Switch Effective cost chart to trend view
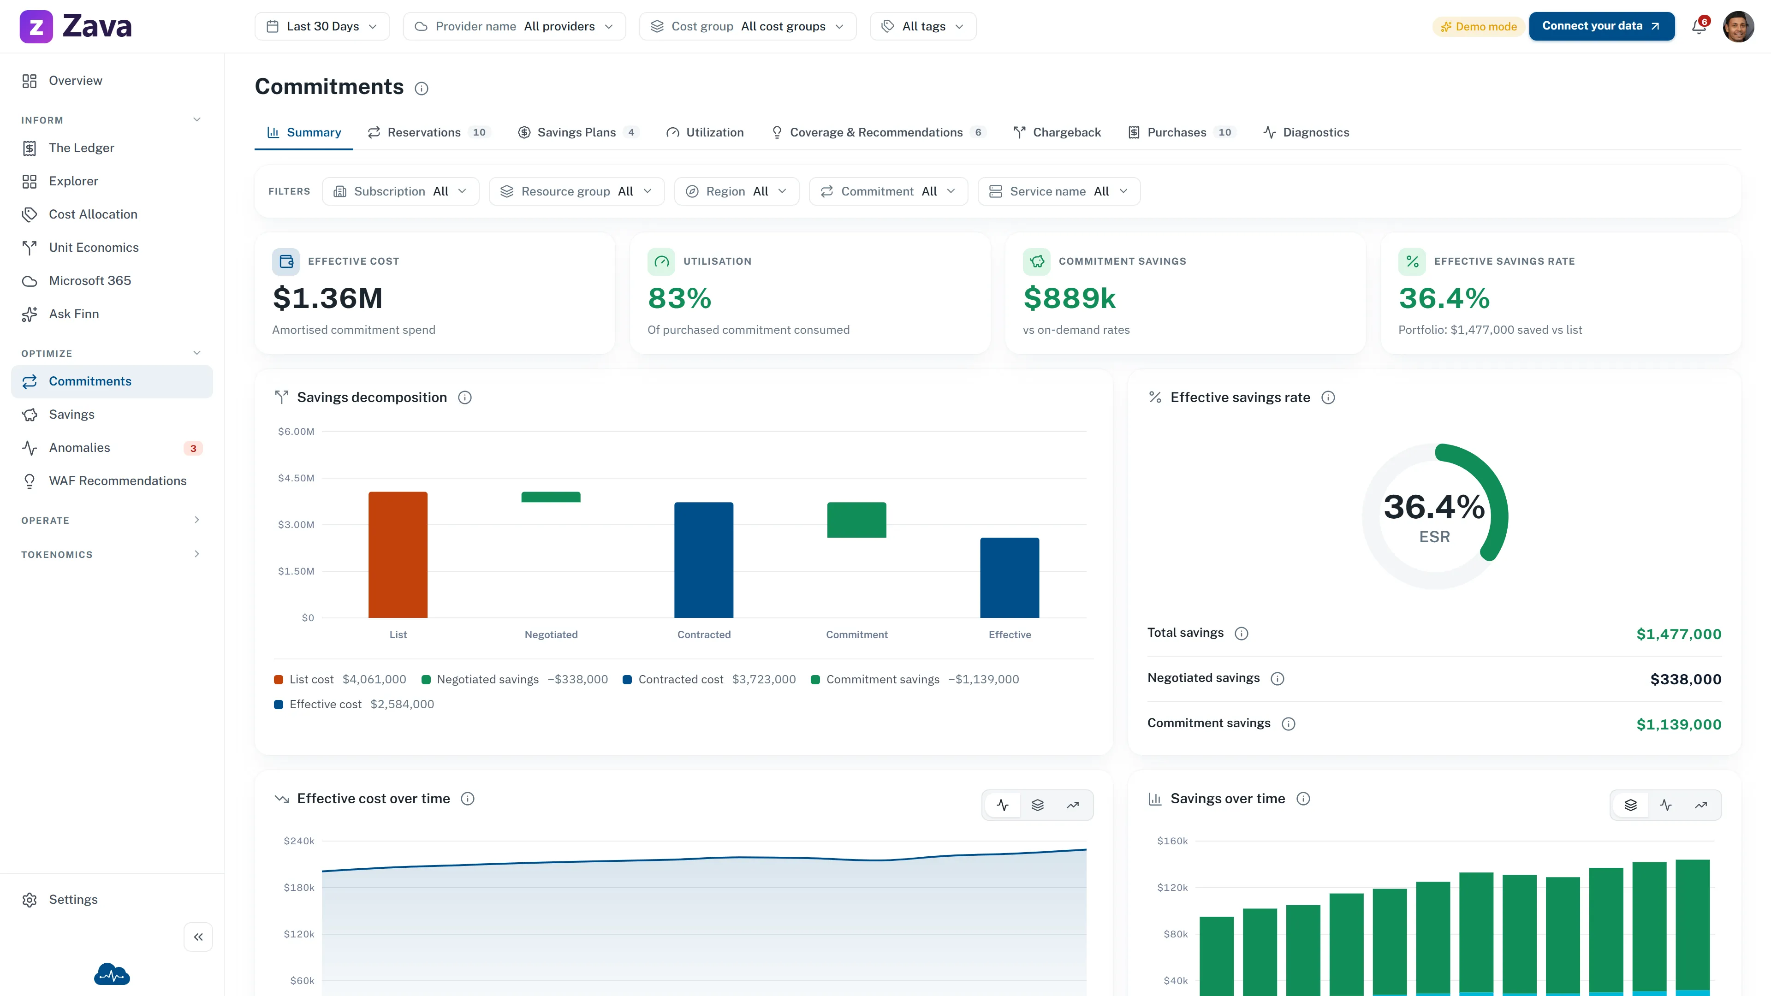 click(1072, 805)
